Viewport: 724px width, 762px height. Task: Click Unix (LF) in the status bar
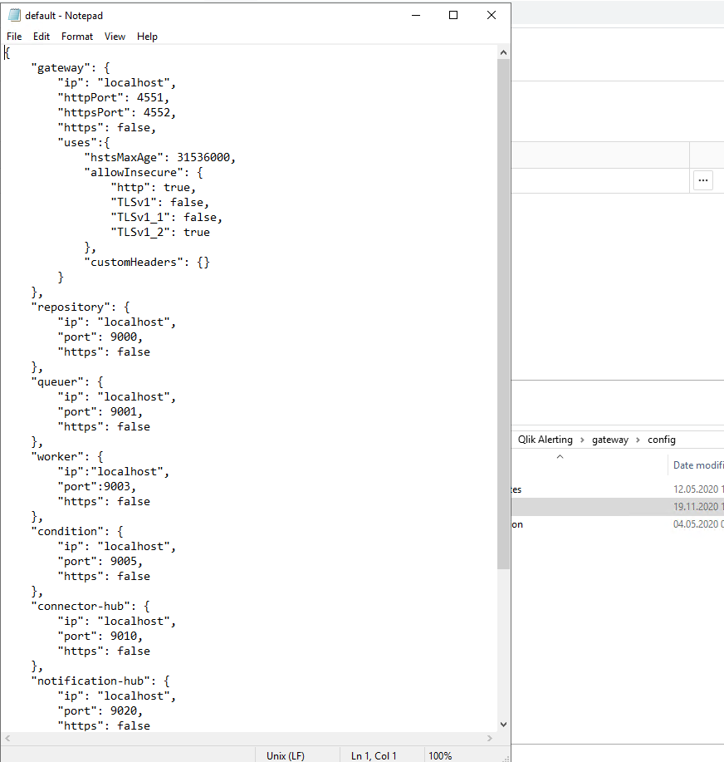[x=286, y=755]
